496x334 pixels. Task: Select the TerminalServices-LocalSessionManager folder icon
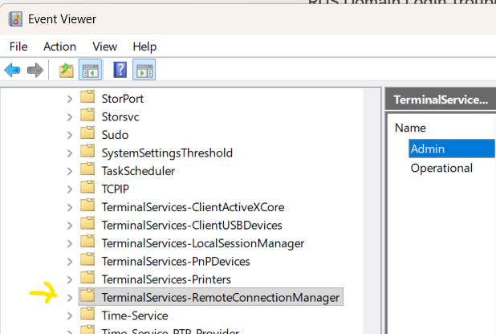click(x=87, y=241)
